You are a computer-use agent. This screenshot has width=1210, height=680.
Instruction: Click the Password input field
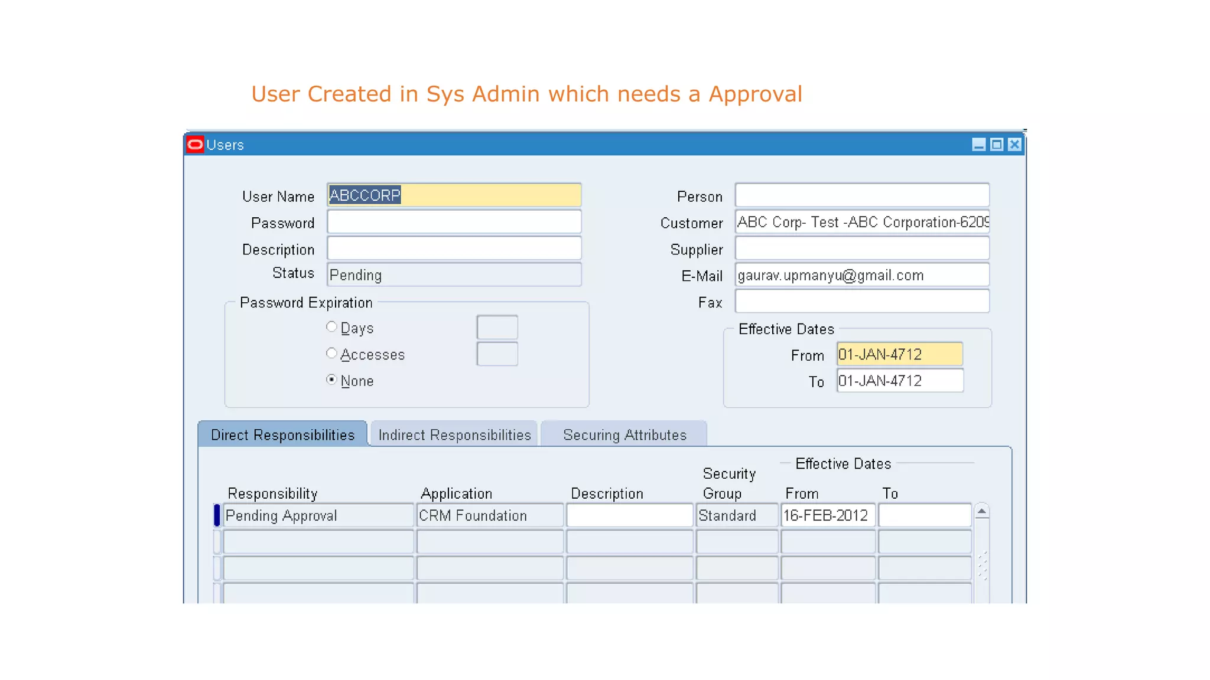tap(454, 222)
